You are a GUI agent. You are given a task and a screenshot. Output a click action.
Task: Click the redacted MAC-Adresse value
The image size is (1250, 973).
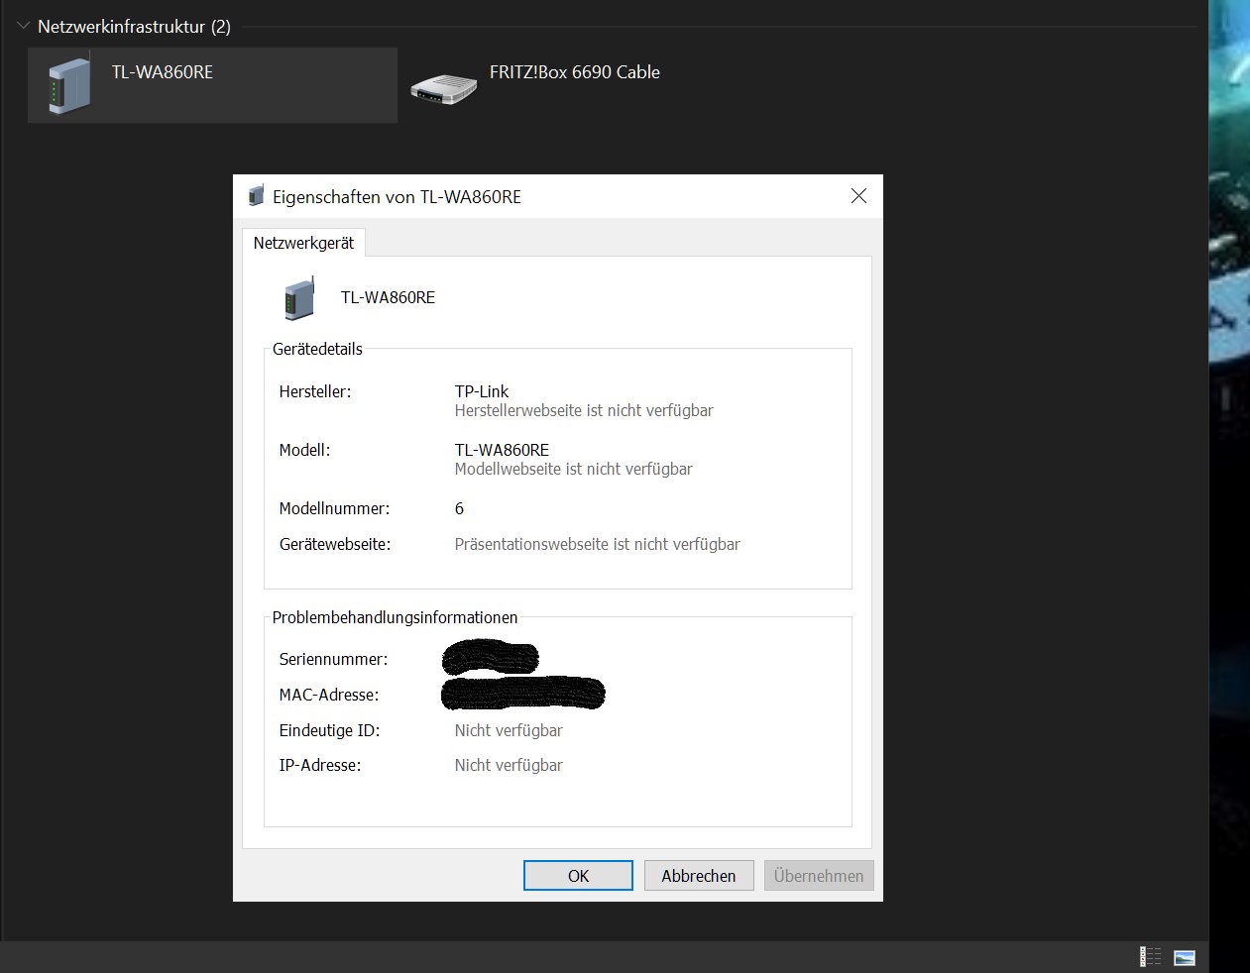click(522, 695)
